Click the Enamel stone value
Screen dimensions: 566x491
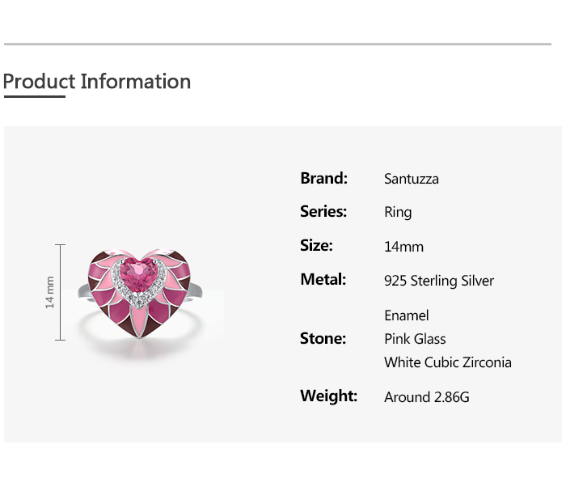pos(407,315)
